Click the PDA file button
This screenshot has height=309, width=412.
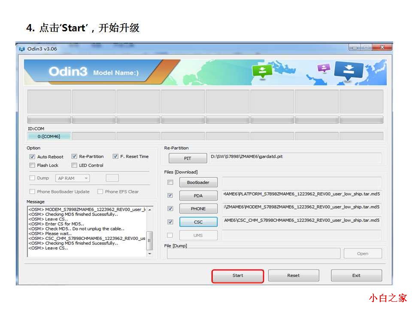[x=198, y=196]
